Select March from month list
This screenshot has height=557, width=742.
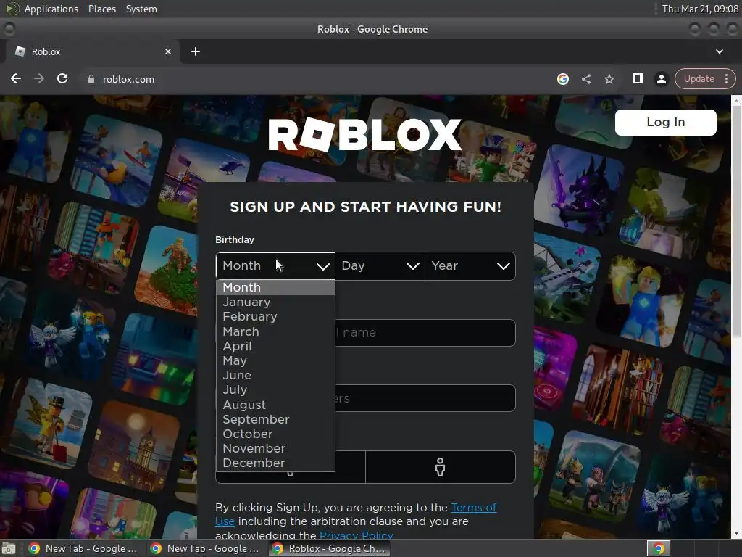275,331
